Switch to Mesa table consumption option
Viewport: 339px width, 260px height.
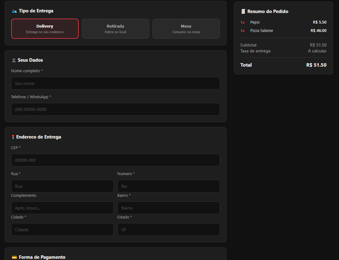point(186,28)
